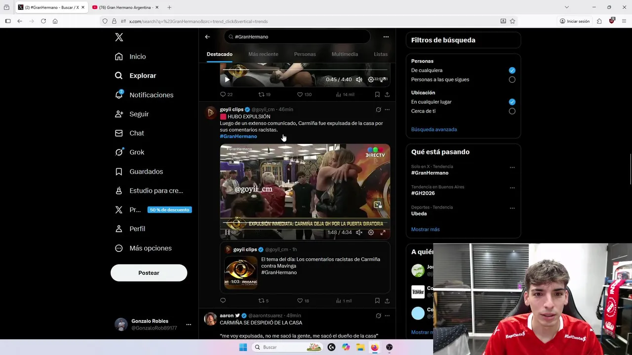Like the post with 18 likes

point(303,301)
